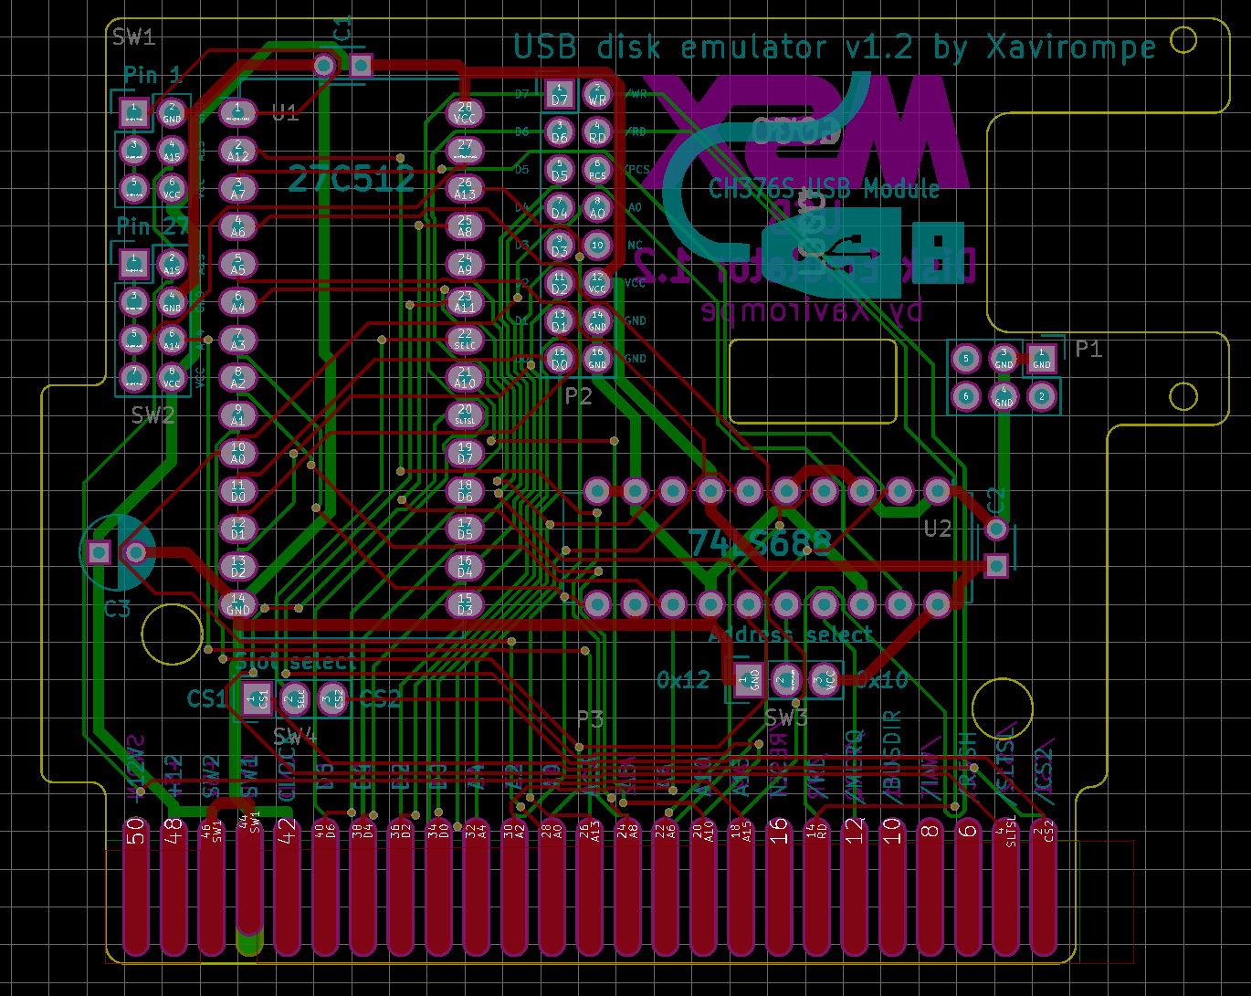Click the 'CH376S USB Module' text
The height and width of the screenshot is (996, 1251).
824,189
